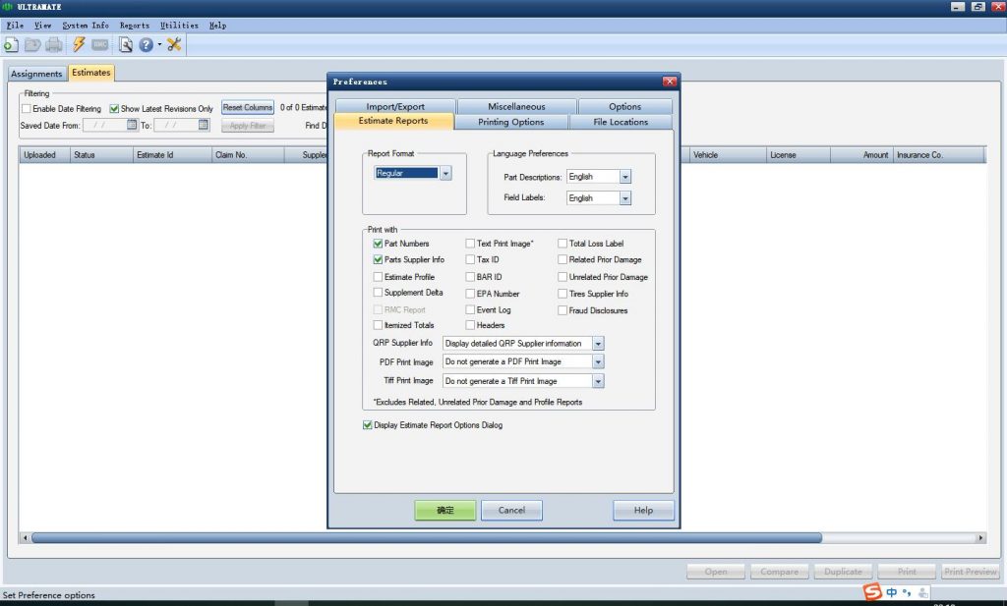Open the Reports menu
This screenshot has height=606, width=1007.
click(135, 26)
